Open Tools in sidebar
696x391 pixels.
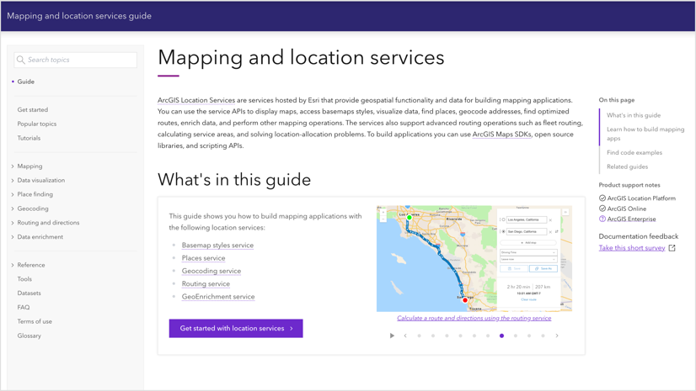(24, 279)
